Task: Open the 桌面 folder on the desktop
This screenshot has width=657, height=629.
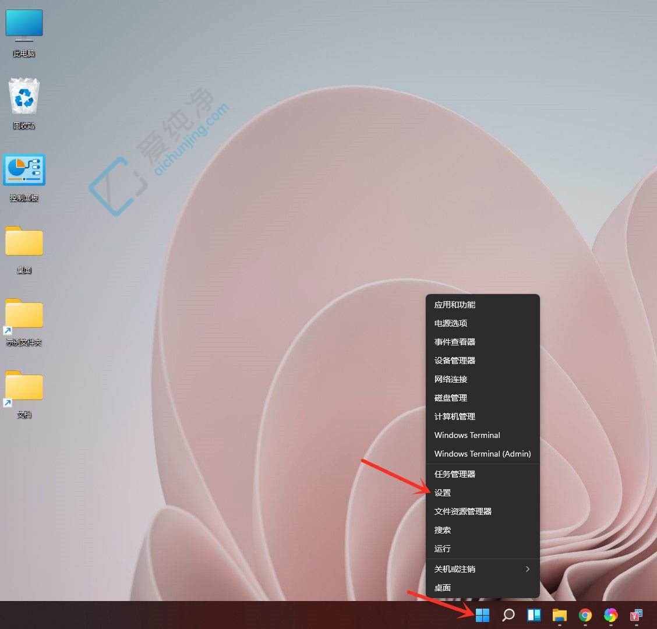Action: click(24, 242)
